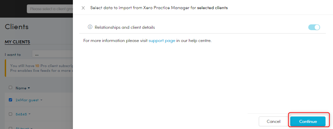Image resolution: width=333 pixels, height=129 pixels.
Task: Click the Cancel button
Action: (x=273, y=121)
